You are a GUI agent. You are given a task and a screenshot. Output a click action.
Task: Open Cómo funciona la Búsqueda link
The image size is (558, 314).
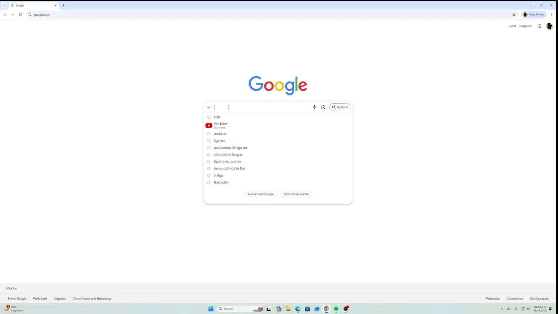[x=92, y=299]
